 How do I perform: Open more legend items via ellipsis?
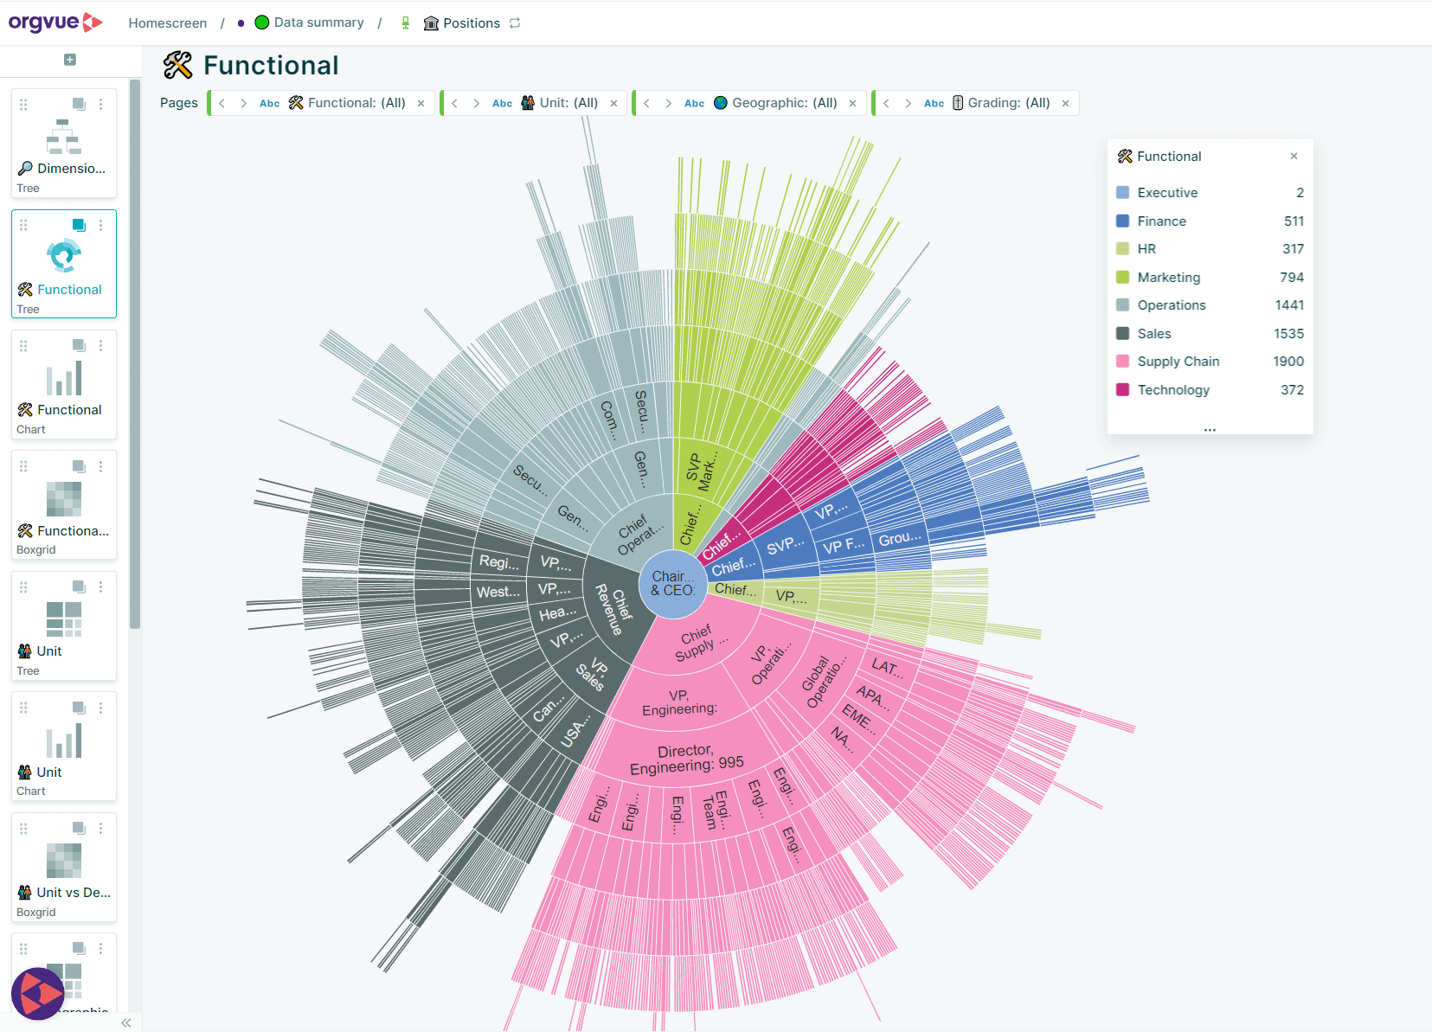pos(1210,428)
